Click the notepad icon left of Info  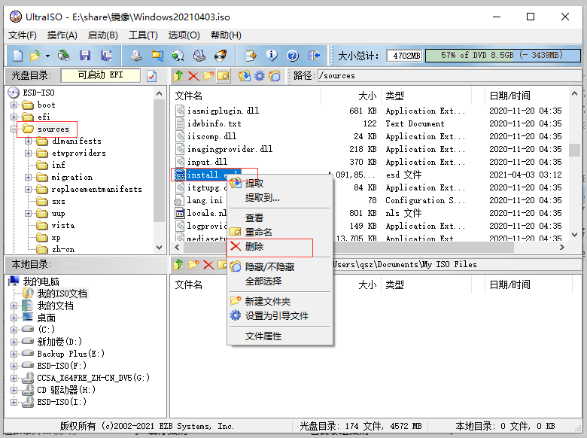click(251, 56)
